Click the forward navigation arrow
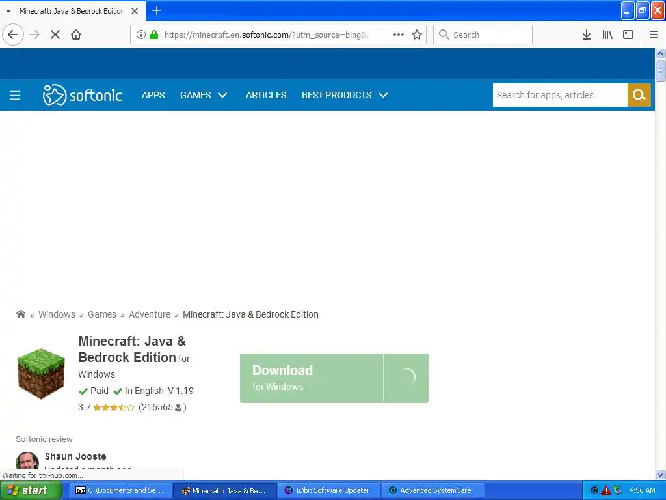 pos(35,35)
